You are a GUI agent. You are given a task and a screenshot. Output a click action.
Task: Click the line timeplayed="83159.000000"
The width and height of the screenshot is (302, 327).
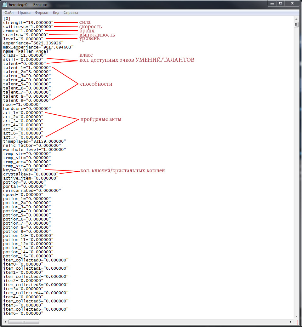pyautogui.click(x=34, y=141)
